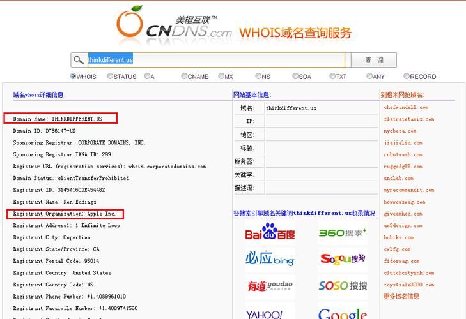Click the Registrar URL whois.corporatedomains.com line
Screen dimensions: 466x319
109,167
